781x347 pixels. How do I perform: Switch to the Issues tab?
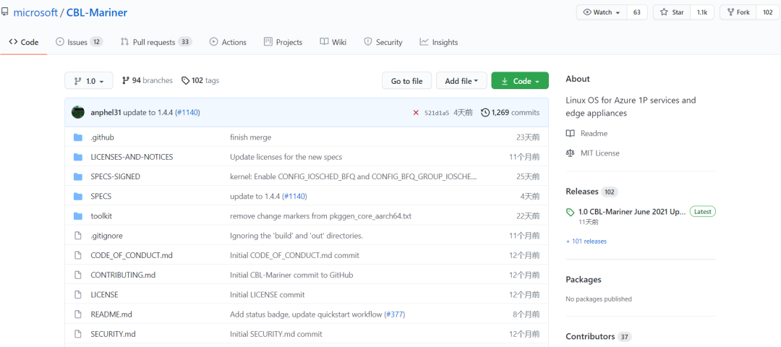77,42
